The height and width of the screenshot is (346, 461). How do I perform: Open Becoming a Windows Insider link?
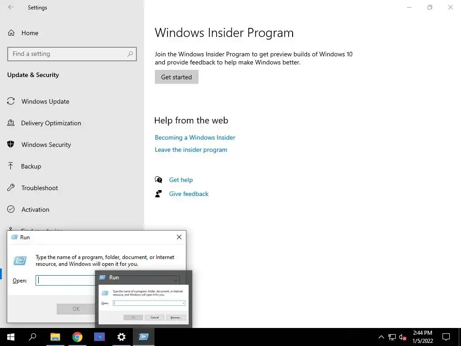point(195,137)
